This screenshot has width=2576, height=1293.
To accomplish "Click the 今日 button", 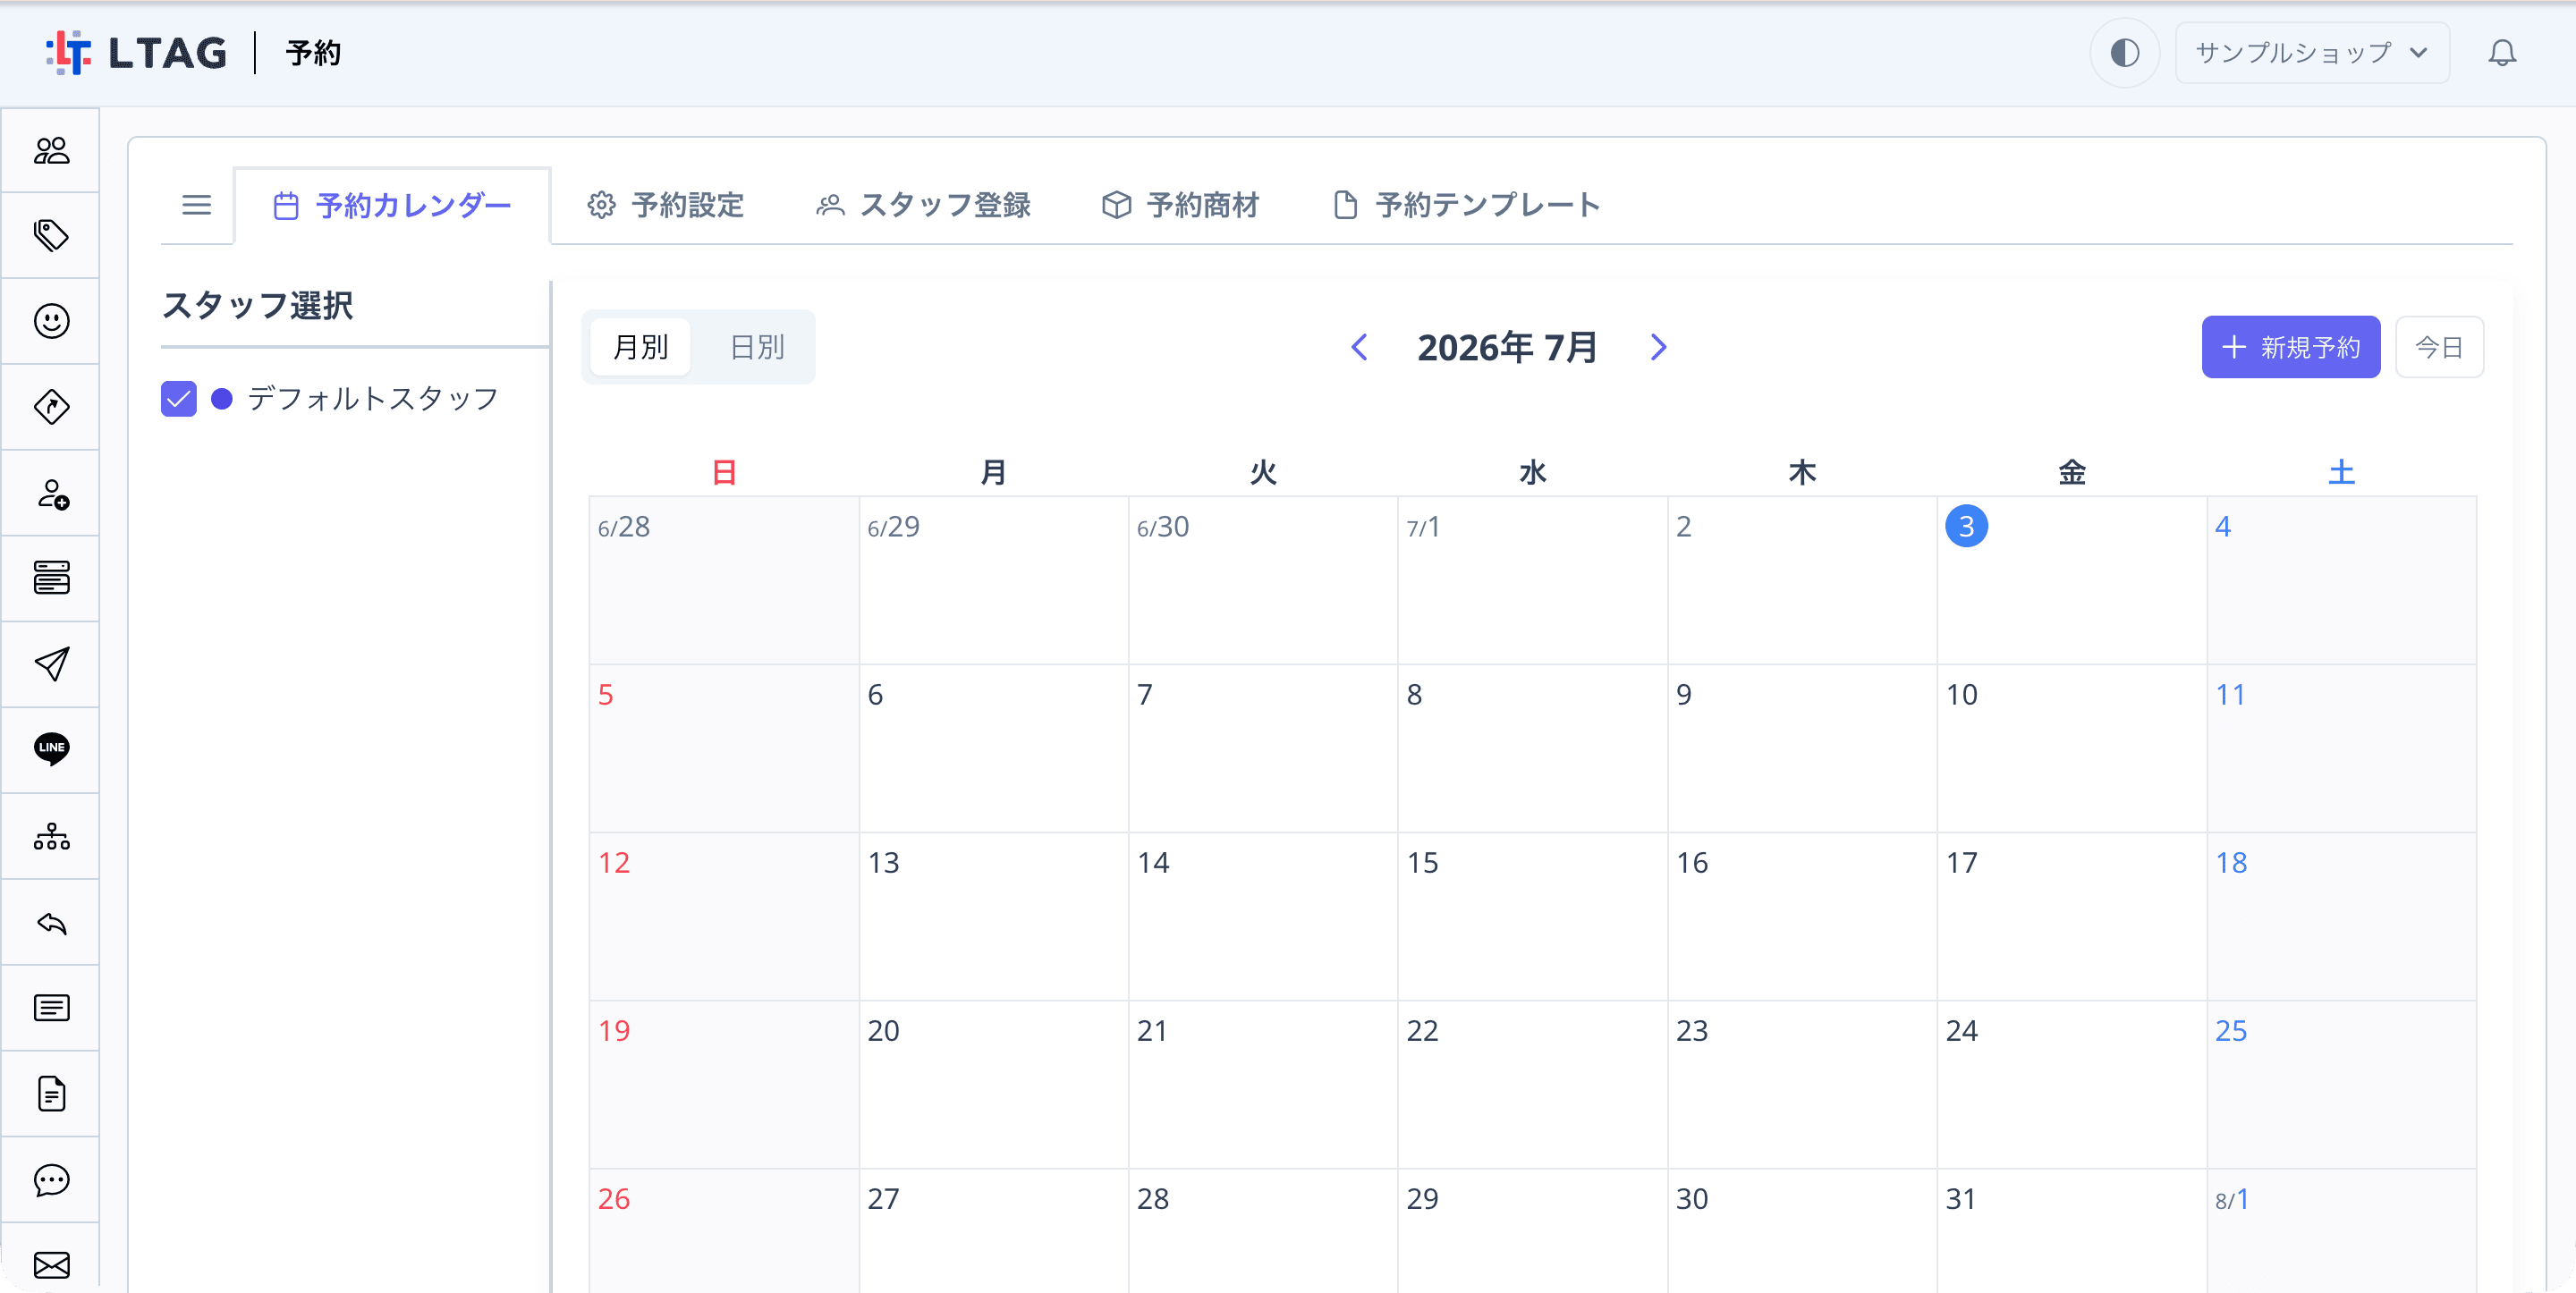I will pyautogui.click(x=2439, y=347).
